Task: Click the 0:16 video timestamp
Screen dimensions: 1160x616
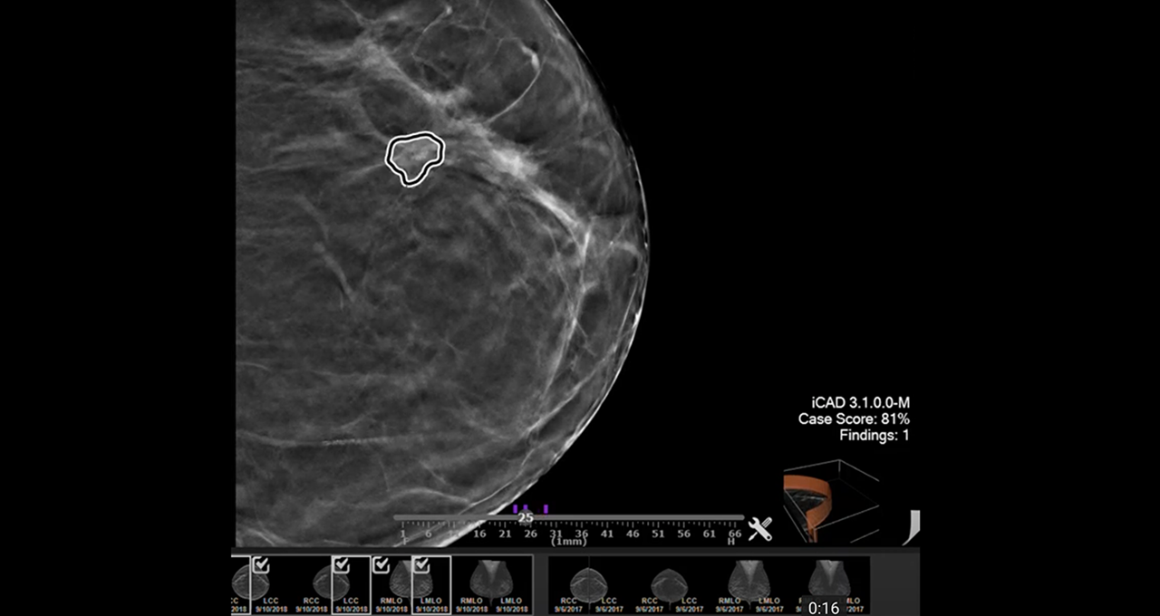Action: pos(824,608)
